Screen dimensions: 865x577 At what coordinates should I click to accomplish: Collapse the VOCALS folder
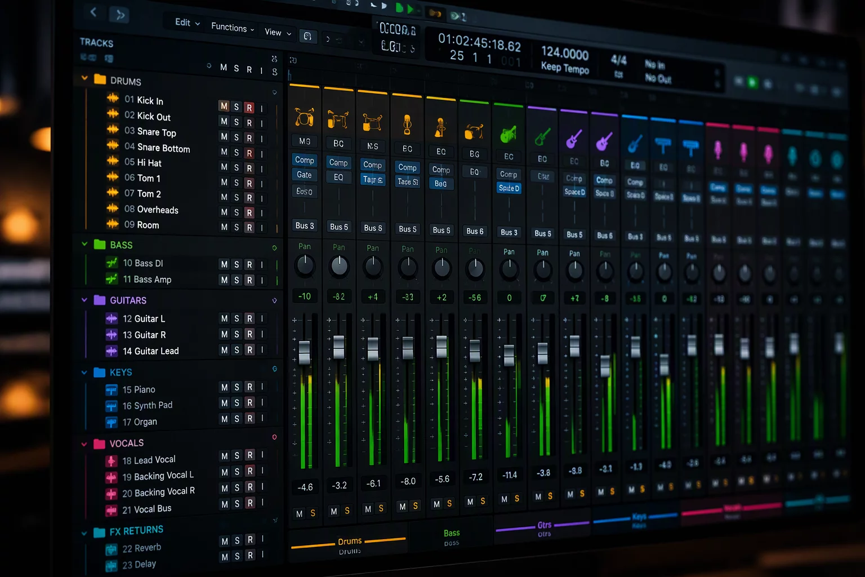tap(84, 444)
